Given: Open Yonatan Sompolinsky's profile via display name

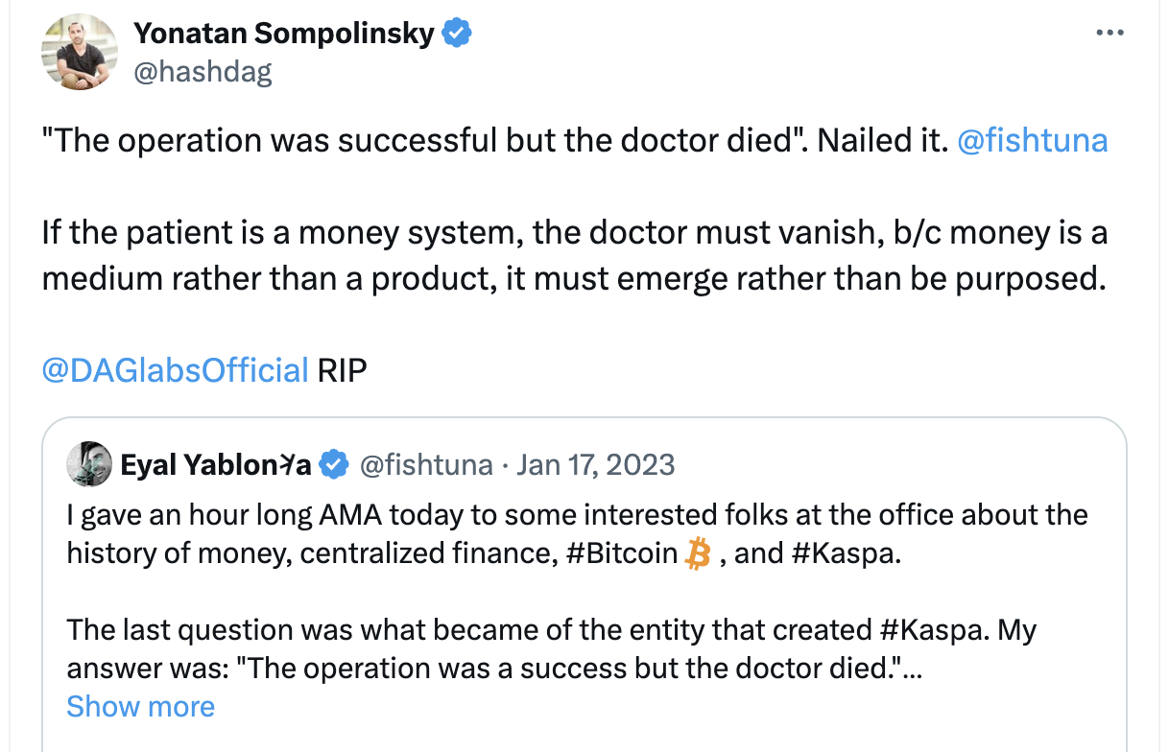Looking at the screenshot, I should tap(284, 34).
